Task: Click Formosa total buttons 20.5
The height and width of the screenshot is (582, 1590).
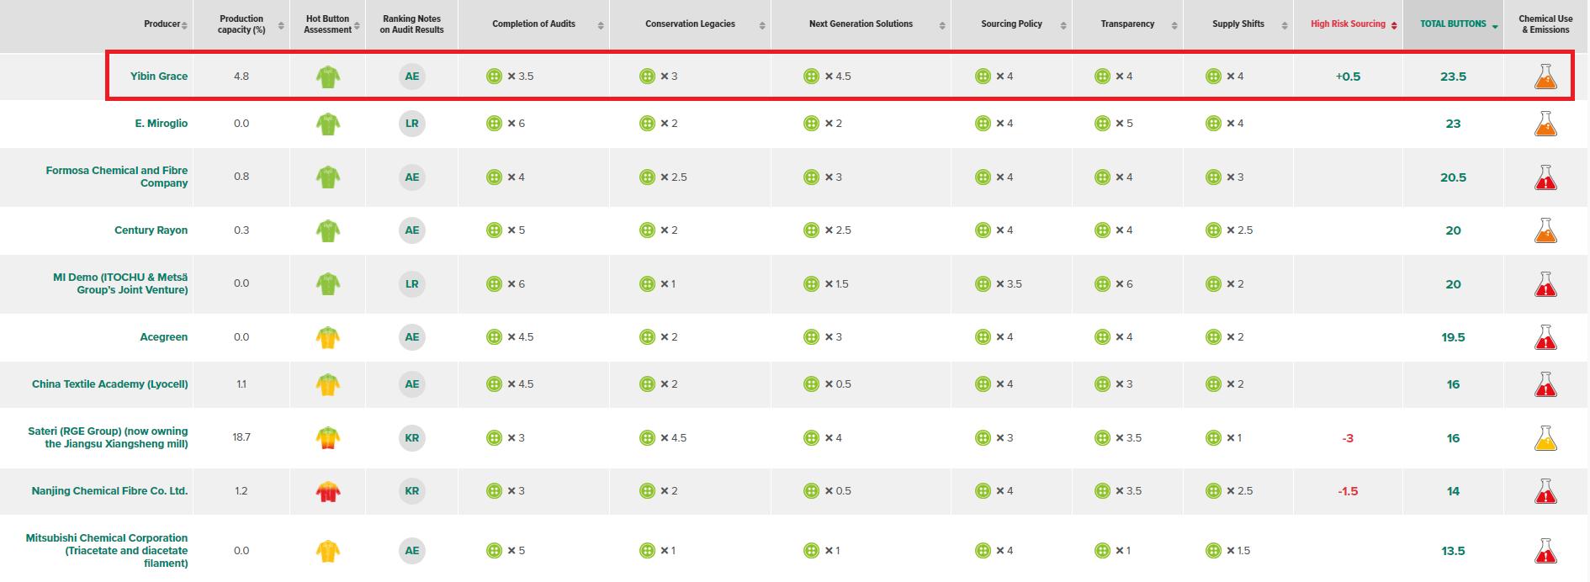Action: [x=1453, y=177]
